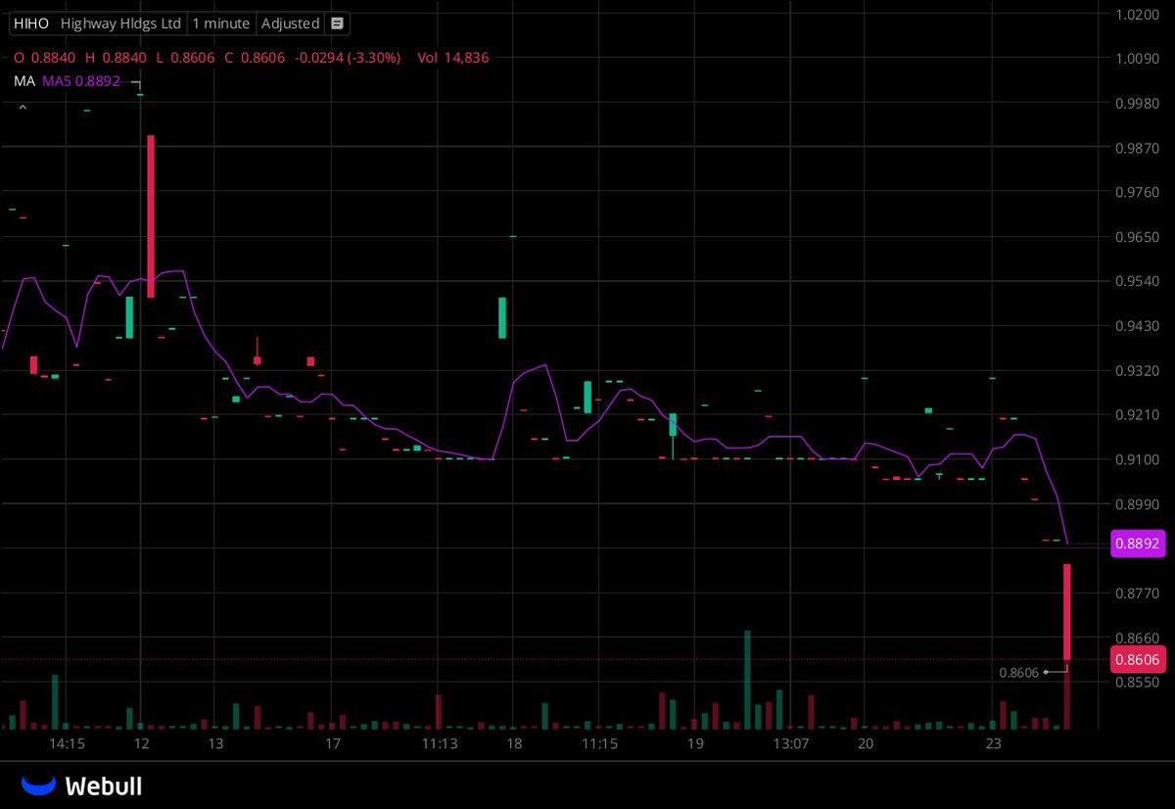Viewport: 1175px width, 809px height.
Task: Click the 20 date axis label
Action: click(865, 744)
